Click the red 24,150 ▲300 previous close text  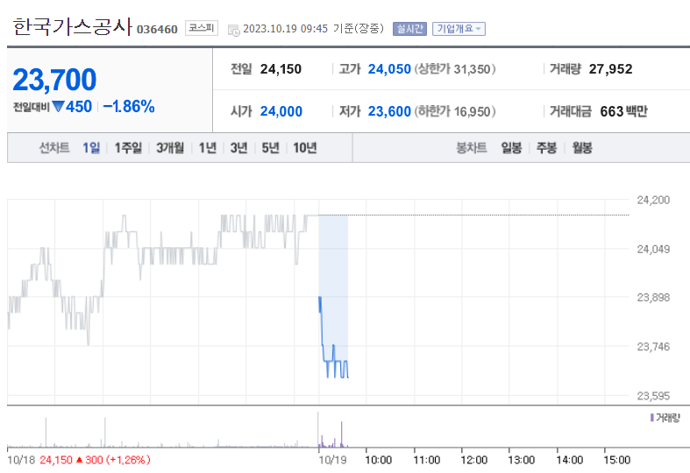95,460
